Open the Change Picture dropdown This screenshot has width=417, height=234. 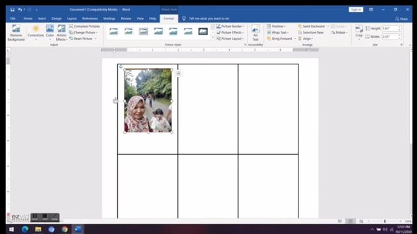pos(83,32)
